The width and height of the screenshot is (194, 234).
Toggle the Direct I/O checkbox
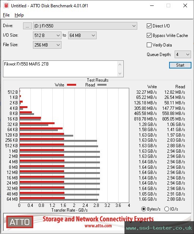tap(149, 26)
